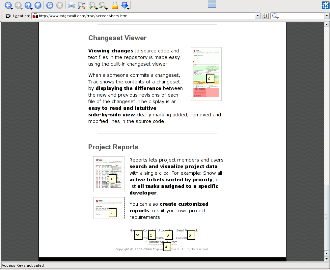Click the "Location:" label
This screenshot has width=330, height=270.
coord(21,16)
